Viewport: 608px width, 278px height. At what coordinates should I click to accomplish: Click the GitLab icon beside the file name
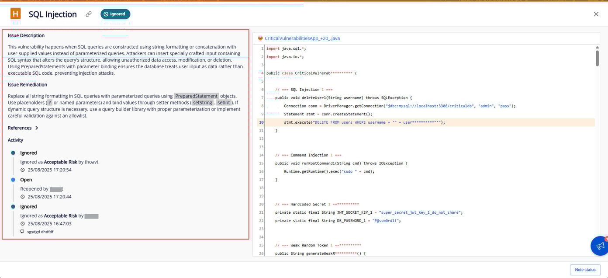[260, 38]
